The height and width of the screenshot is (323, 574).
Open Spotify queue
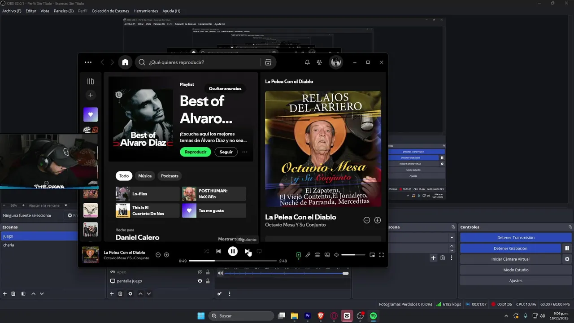(317, 255)
